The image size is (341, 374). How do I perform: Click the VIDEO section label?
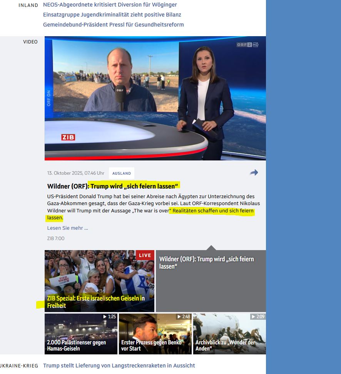[x=30, y=42]
